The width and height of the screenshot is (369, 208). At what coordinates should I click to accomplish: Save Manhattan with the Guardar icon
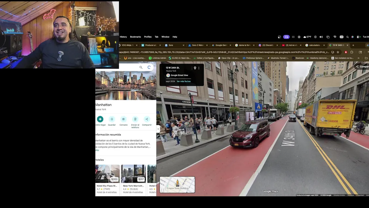click(x=112, y=119)
